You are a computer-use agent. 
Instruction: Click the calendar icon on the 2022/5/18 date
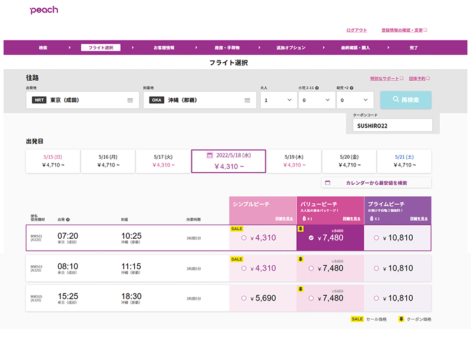click(x=210, y=155)
